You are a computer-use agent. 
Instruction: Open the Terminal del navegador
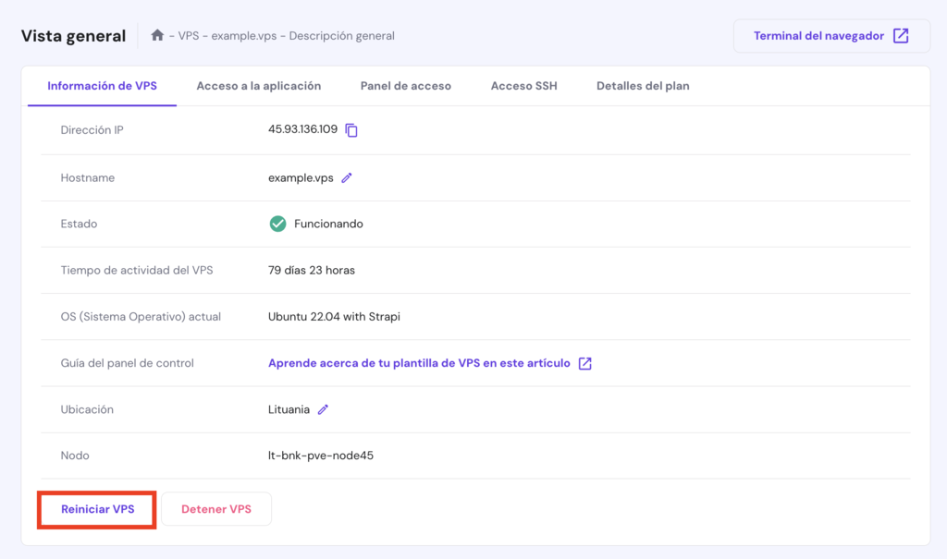pyautogui.click(x=821, y=35)
